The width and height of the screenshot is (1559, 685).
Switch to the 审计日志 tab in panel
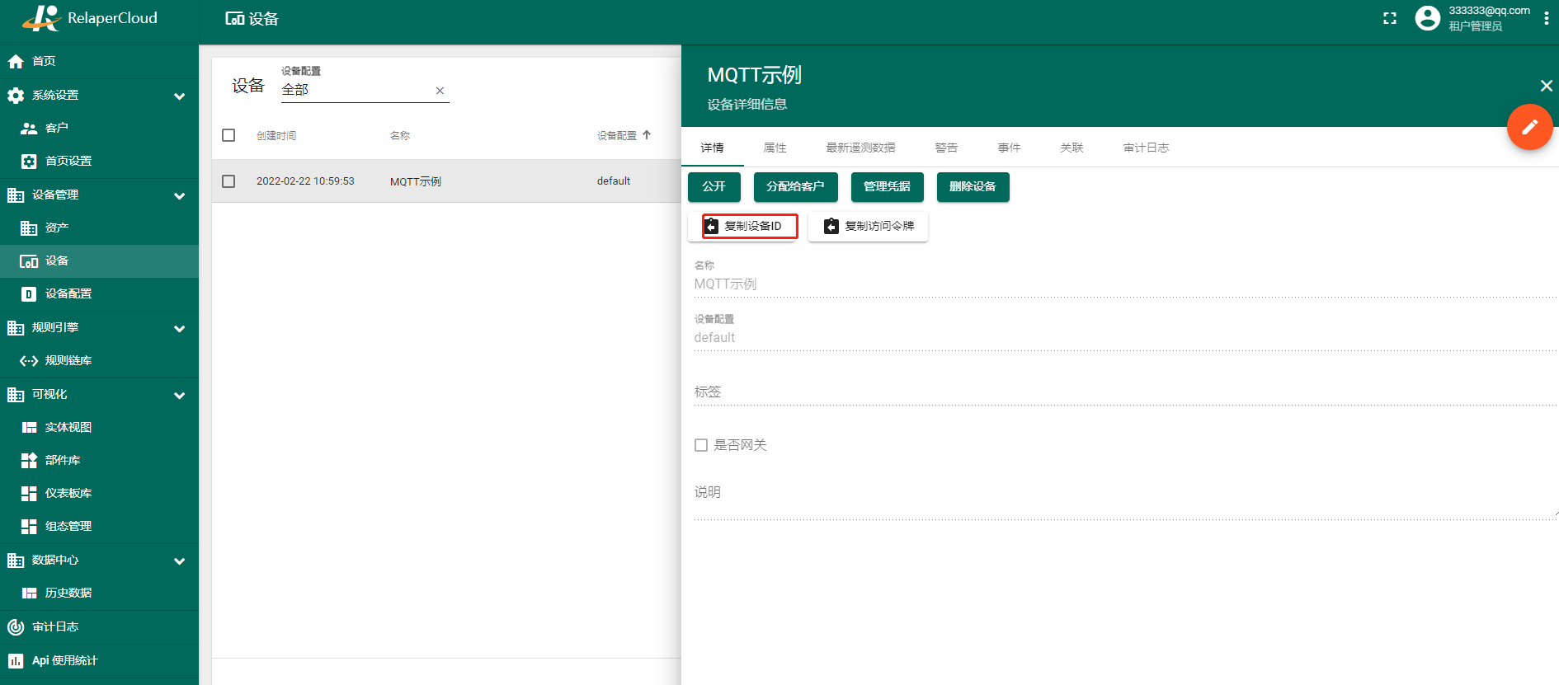click(1146, 148)
